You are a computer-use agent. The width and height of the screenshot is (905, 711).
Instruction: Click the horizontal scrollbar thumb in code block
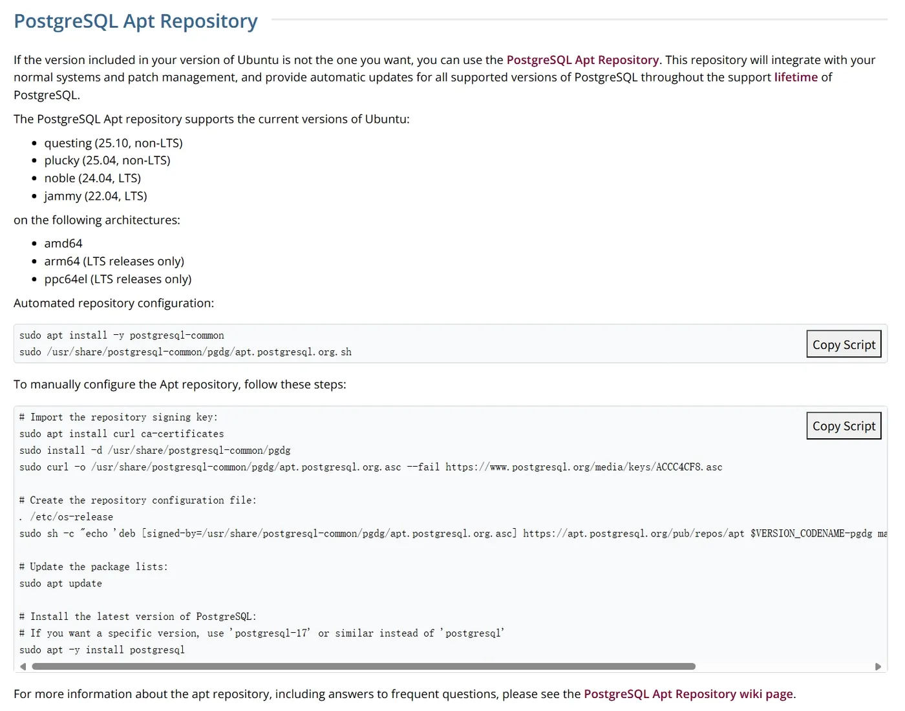363,666
